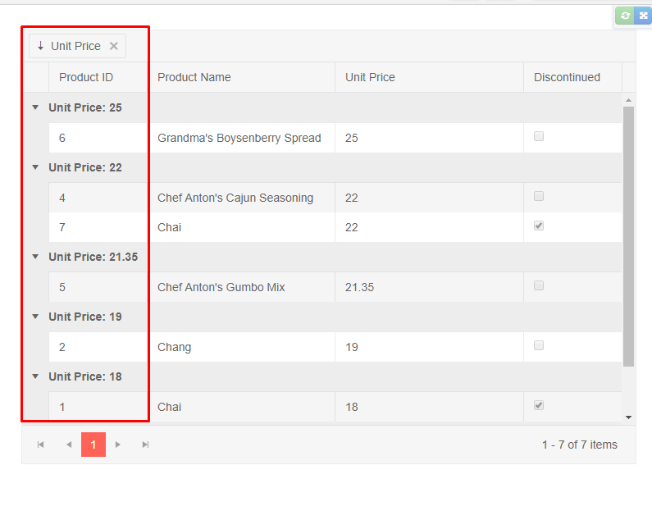Click the green refresh icon
Screen dimensions: 652x520
point(626,16)
